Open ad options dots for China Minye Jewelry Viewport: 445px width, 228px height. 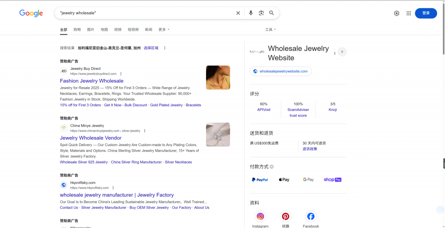(x=144, y=131)
